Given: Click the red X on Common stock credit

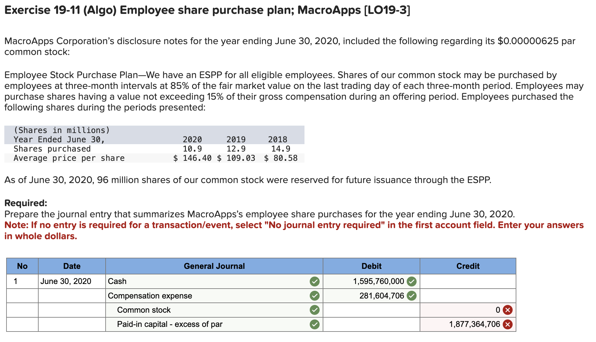Looking at the screenshot, I should point(507,310).
